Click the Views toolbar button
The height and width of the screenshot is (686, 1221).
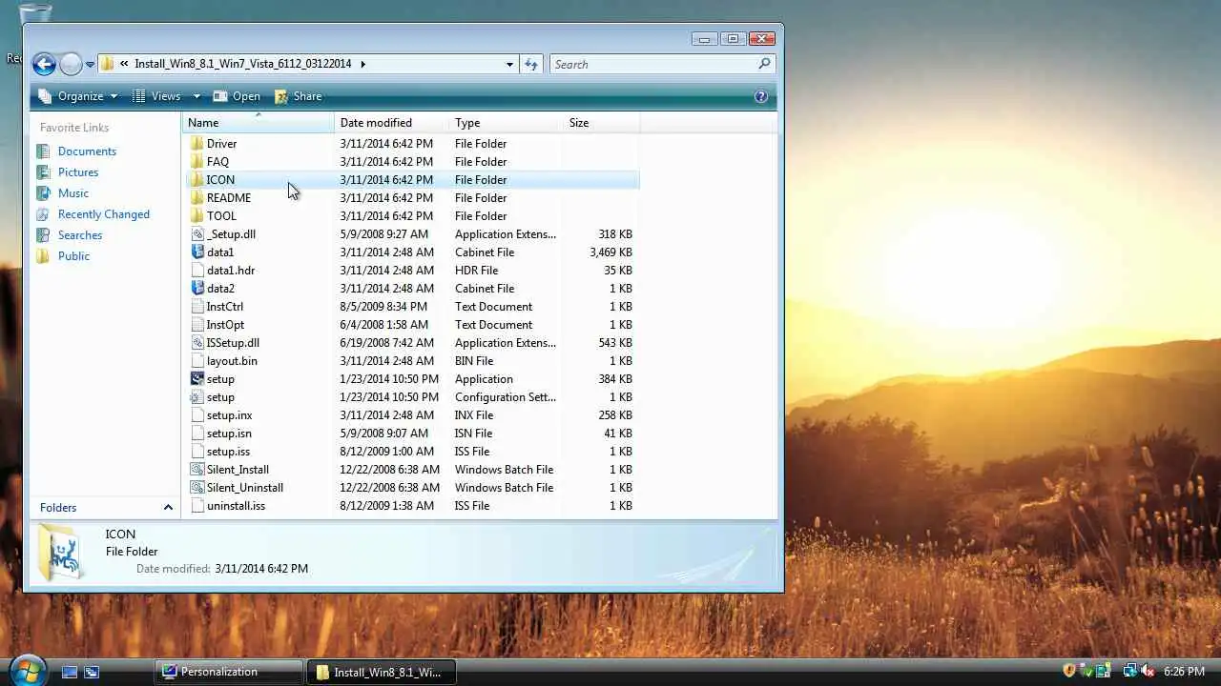tap(156, 96)
